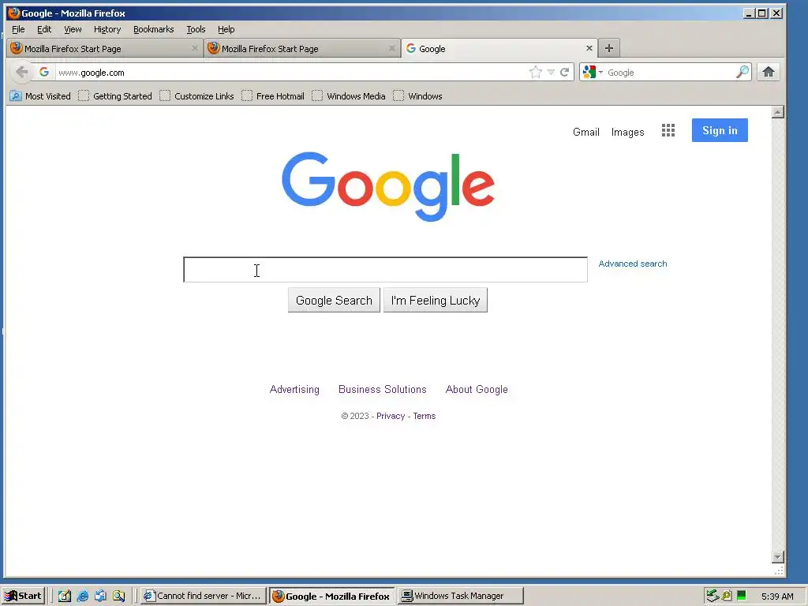
Task: Switch to the first Mozilla Firefox Start Page tab
Action: pyautogui.click(x=105, y=48)
